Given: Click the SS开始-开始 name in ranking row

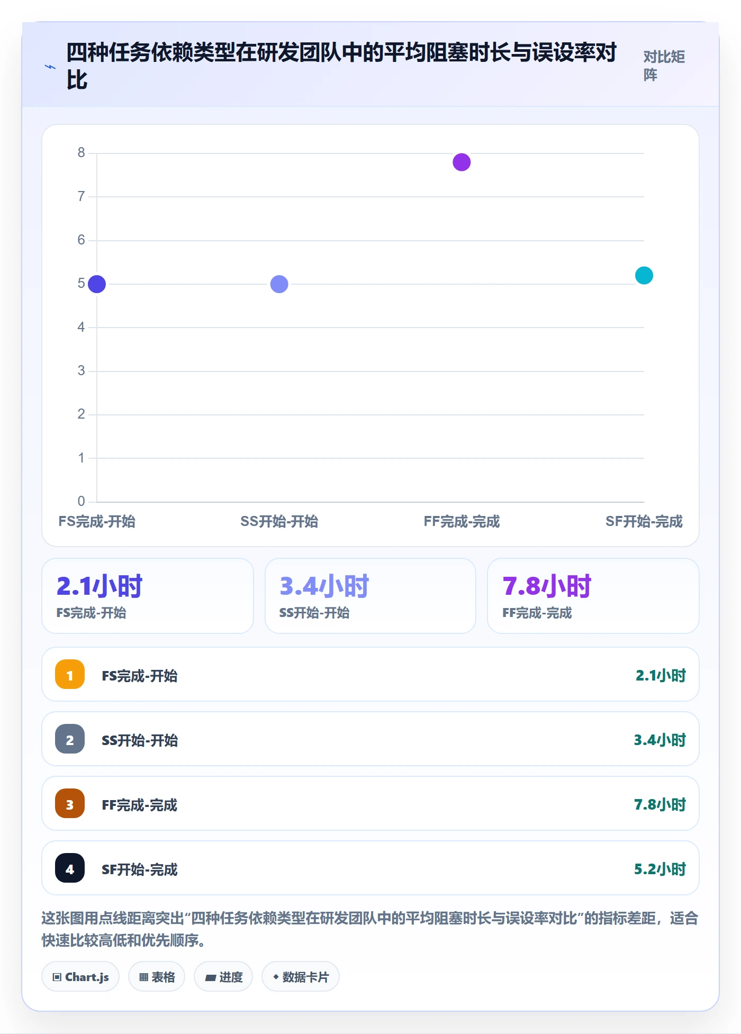Looking at the screenshot, I should (140, 740).
